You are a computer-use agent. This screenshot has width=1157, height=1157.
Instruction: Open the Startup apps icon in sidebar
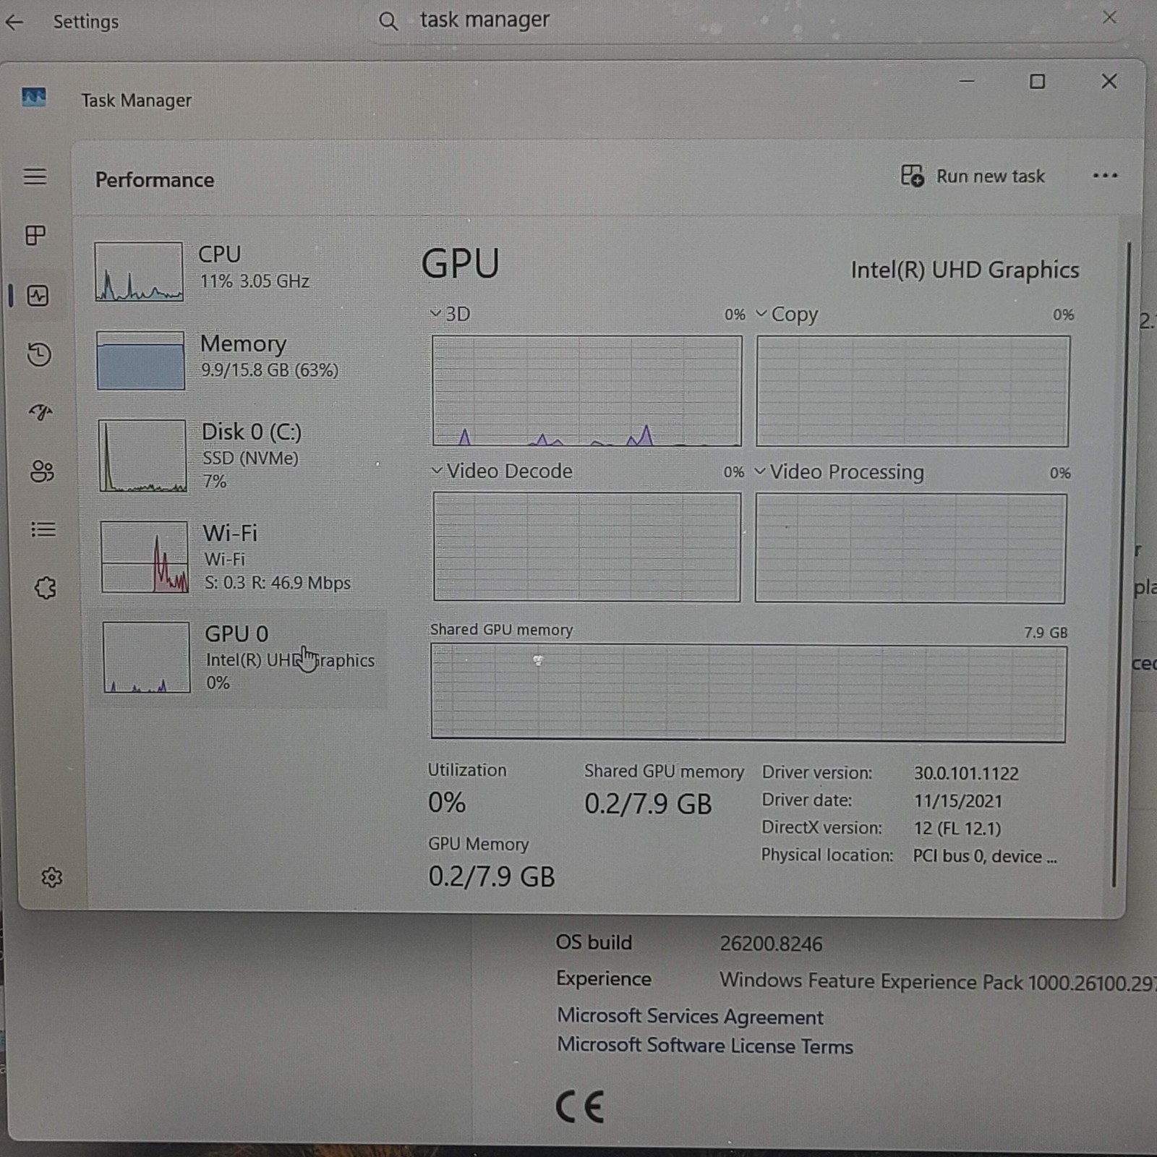pos(41,412)
